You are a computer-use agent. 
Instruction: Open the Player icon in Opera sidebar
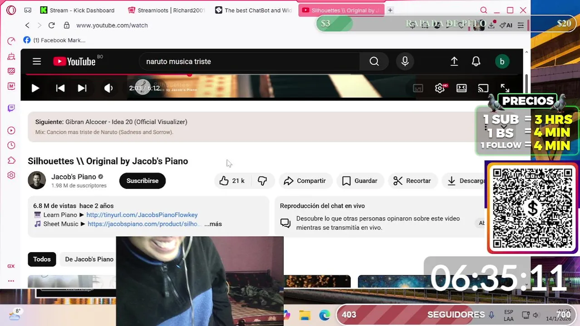11,131
